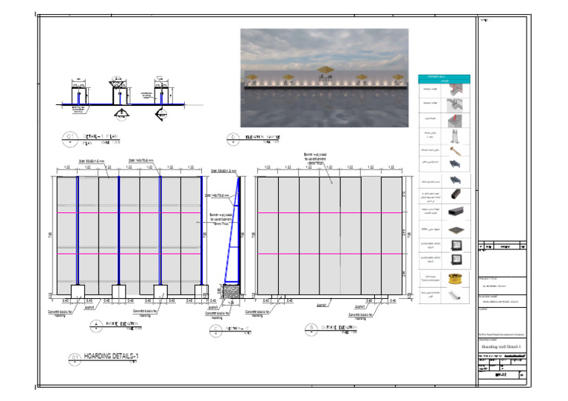Image resolution: width=568 pixels, height=401 pixels.
Task: Select the 'INSIDE ELEVATION' view label
Action: point(122,323)
